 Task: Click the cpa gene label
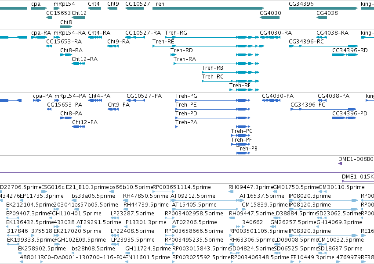[36, 4]
